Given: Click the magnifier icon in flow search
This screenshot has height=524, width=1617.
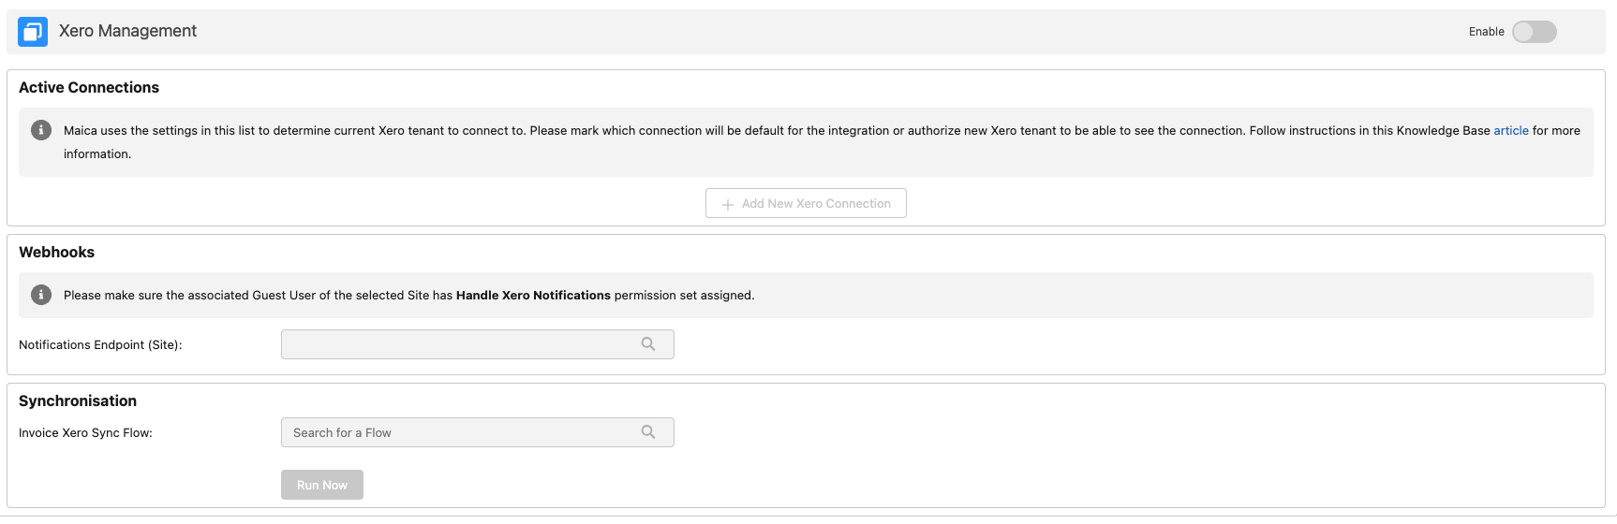Looking at the screenshot, I should [648, 432].
